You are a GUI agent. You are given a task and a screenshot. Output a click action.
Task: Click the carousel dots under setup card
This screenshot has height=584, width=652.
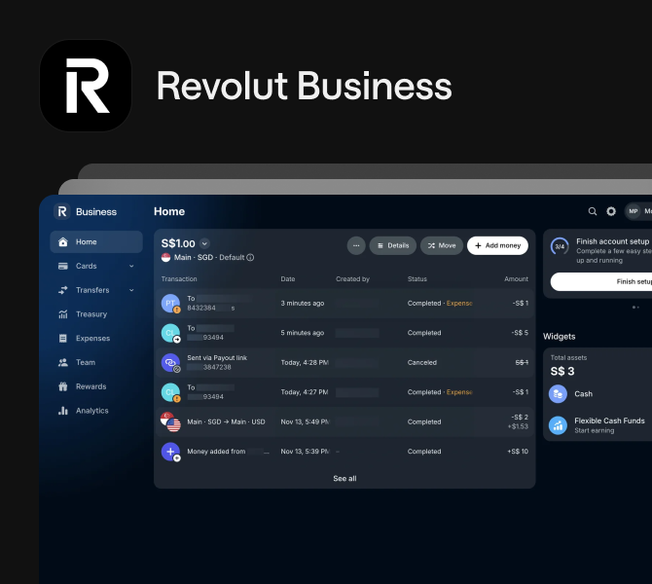pyautogui.click(x=635, y=308)
